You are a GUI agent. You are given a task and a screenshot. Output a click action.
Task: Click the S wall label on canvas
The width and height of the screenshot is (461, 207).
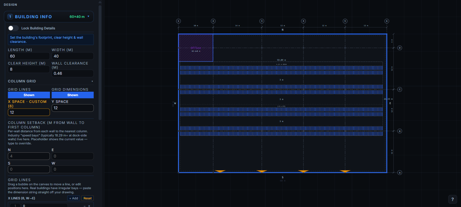[x=282, y=177]
